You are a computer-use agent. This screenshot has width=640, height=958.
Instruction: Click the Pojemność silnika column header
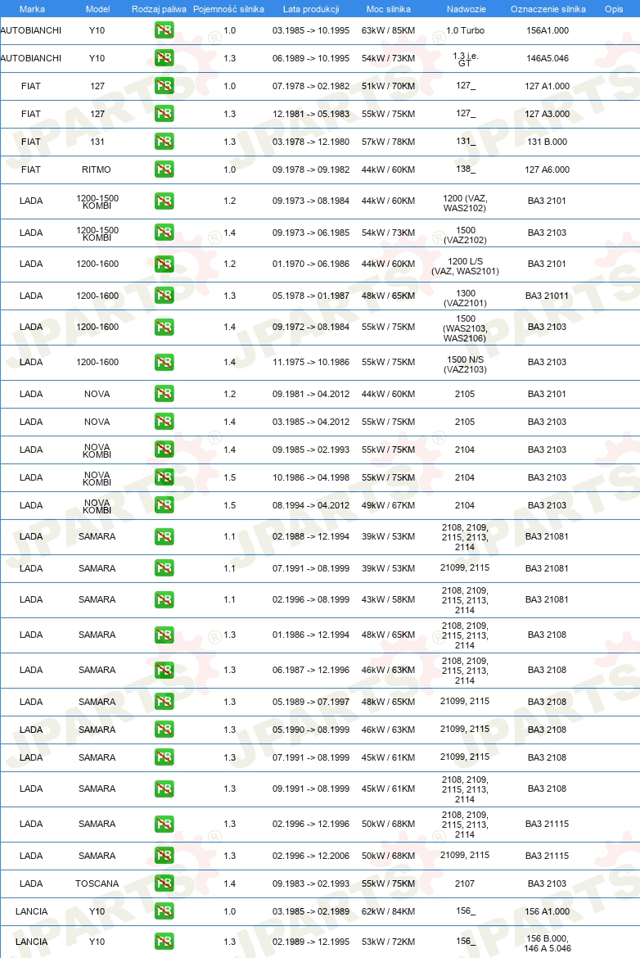coord(228,9)
